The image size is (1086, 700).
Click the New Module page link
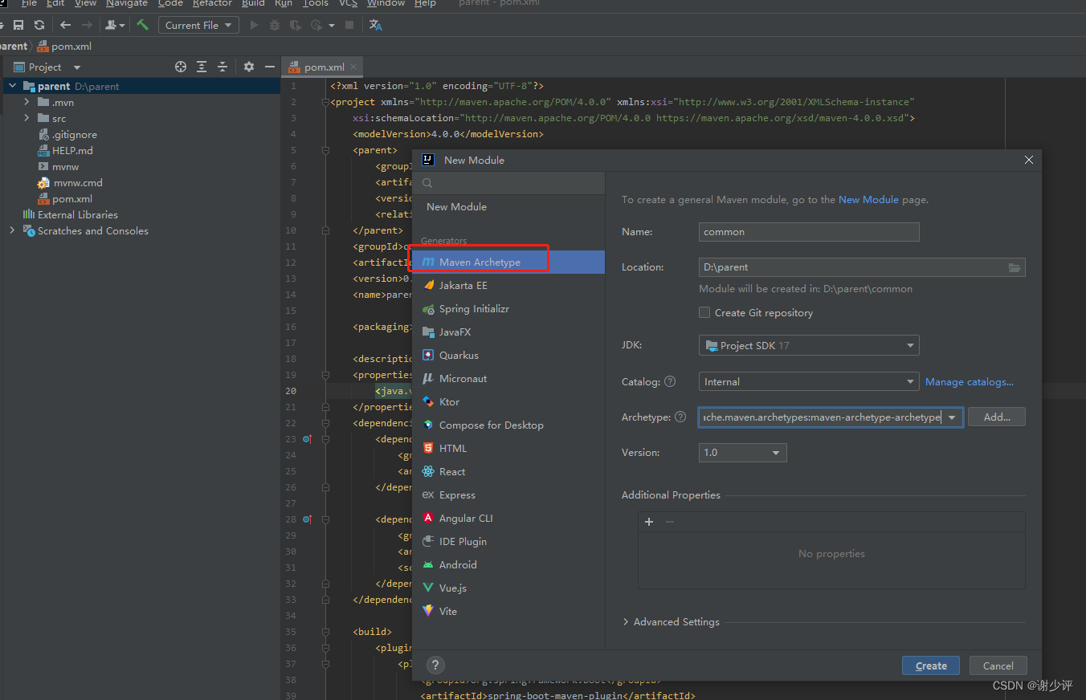[x=868, y=200]
